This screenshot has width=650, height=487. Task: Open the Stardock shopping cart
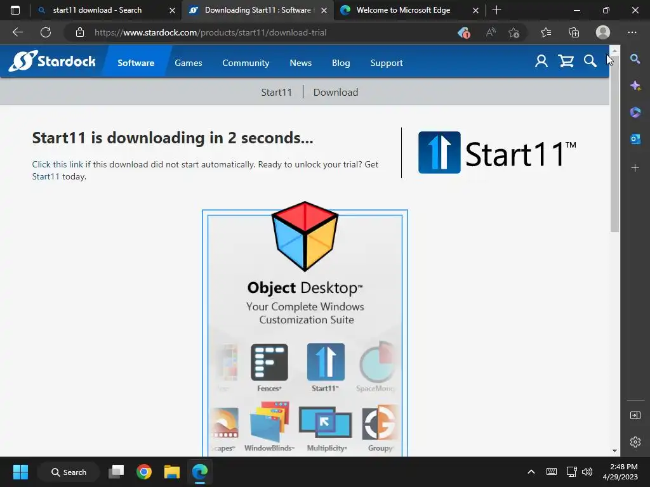(566, 62)
